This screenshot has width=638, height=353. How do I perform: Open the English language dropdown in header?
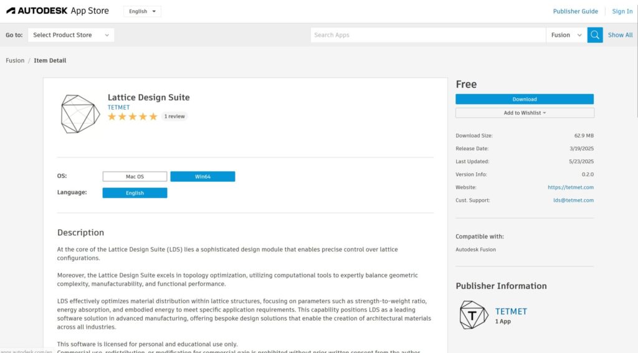tap(142, 11)
